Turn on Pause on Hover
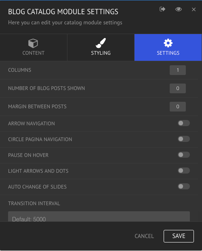Viewport: 202px width, 251px height. coord(184,155)
